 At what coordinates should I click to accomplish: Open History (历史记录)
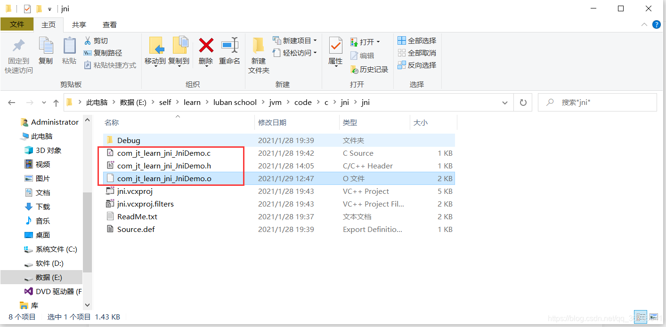[369, 70]
